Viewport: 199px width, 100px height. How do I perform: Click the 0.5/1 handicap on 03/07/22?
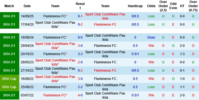click(135, 95)
